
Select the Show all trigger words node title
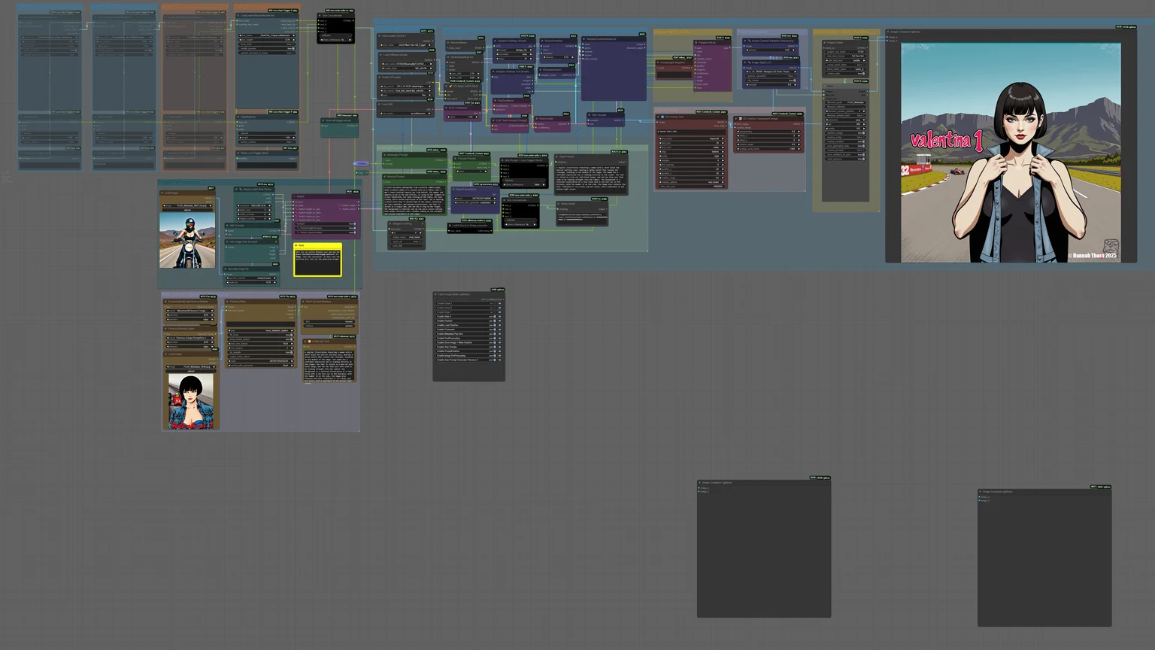tap(337, 120)
